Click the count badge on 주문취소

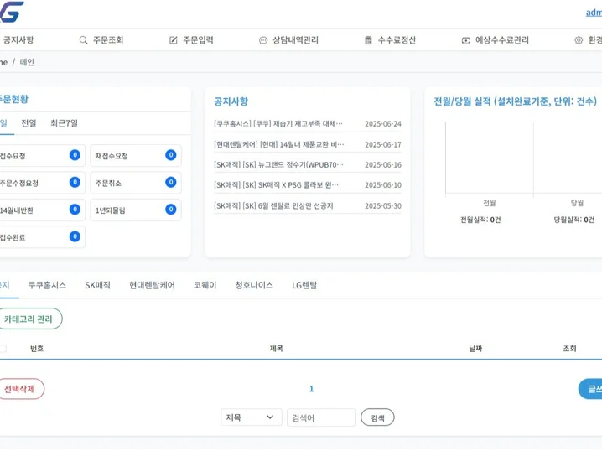pyautogui.click(x=170, y=182)
